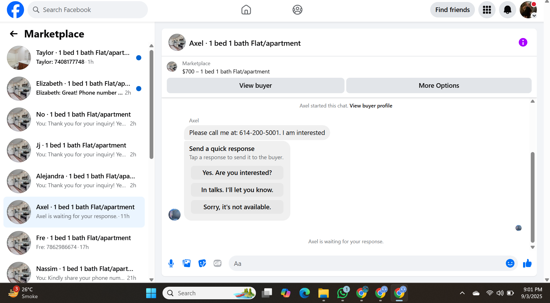550x303 pixels.
Task: Send quick response "In talks. I'll let you know."
Action: (237, 190)
